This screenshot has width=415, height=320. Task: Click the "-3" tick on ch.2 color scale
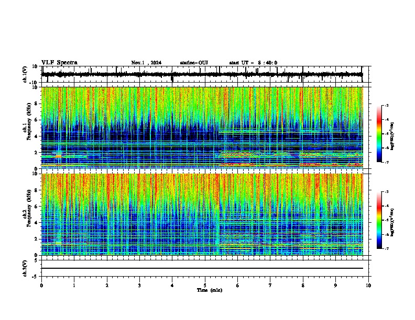point(386,192)
